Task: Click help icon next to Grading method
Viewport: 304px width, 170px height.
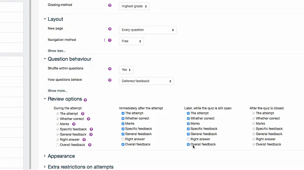Action: (x=110, y=6)
